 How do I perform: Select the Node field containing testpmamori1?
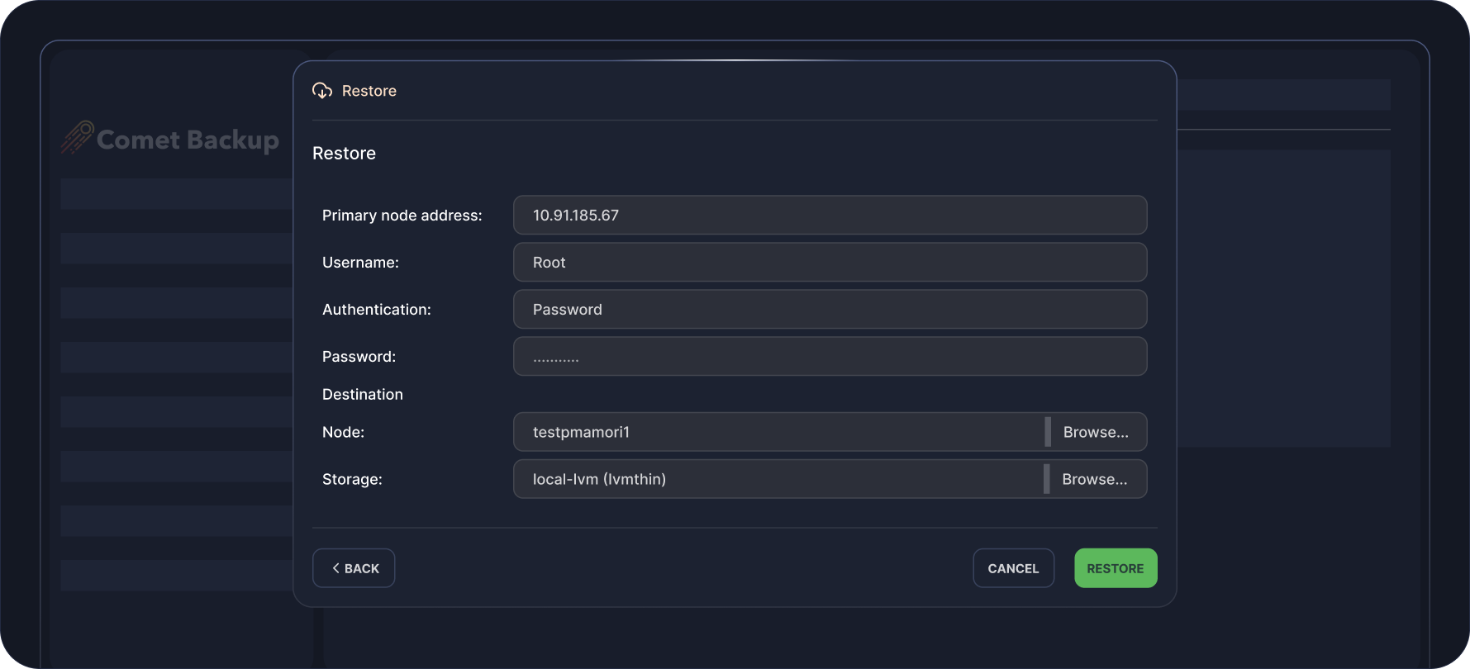(777, 432)
